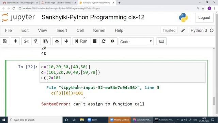Rename the notebook via its title

coord(93,17)
